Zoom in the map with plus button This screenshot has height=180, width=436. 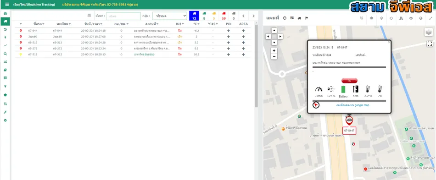(274, 50)
